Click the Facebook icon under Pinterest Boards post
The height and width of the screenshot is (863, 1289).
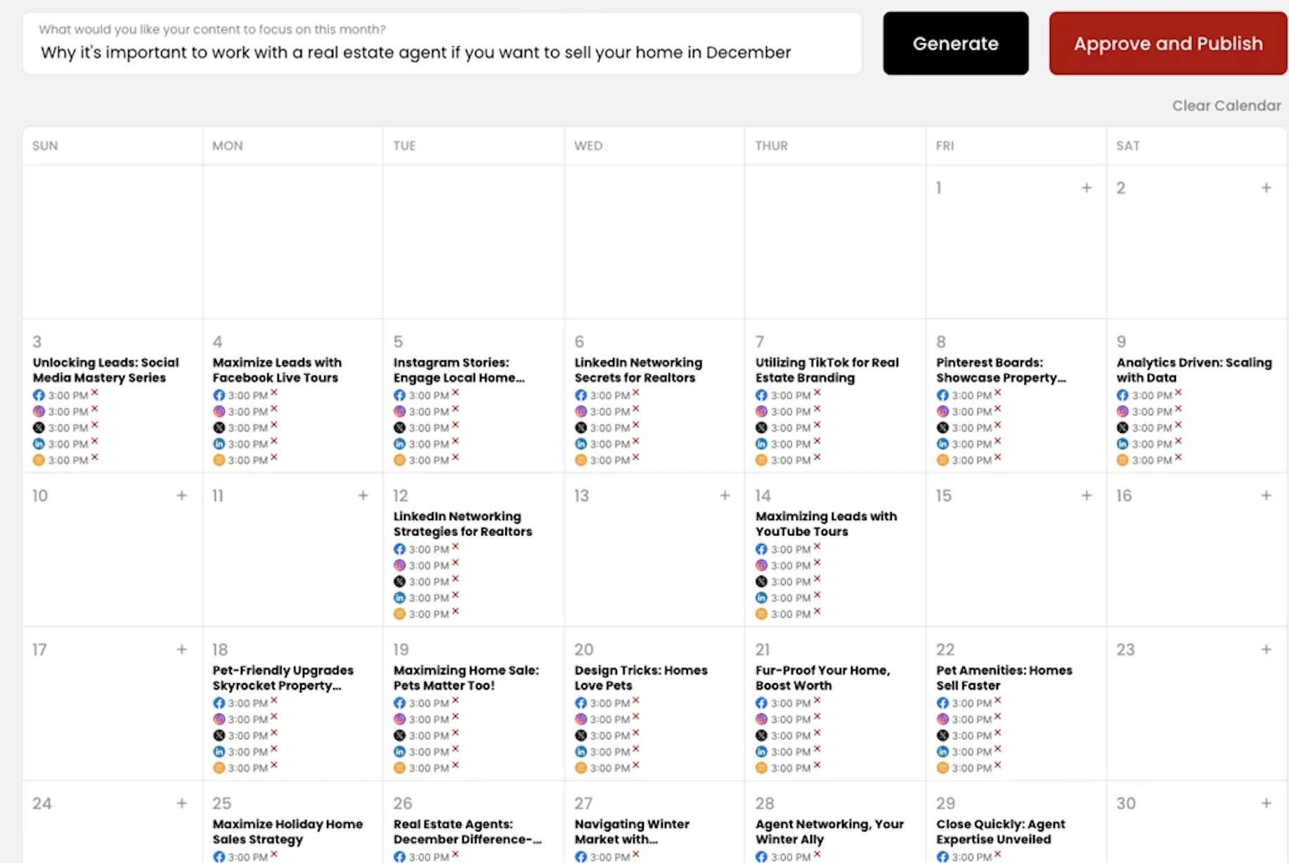(x=943, y=396)
